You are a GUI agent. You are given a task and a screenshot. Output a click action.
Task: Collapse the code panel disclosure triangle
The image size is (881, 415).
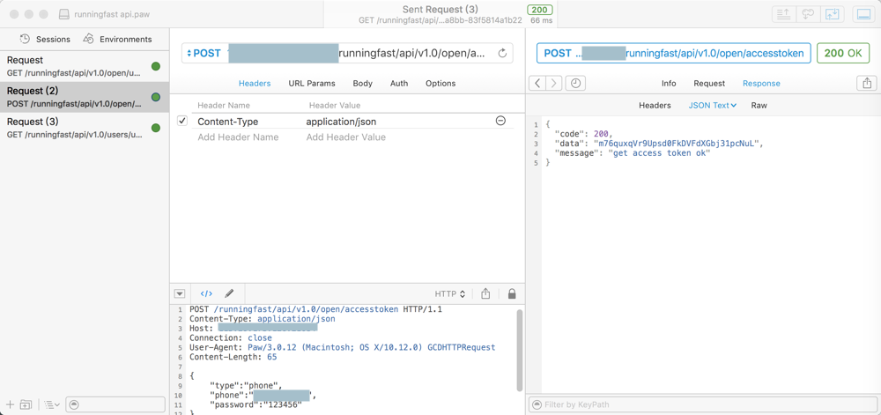(x=179, y=293)
